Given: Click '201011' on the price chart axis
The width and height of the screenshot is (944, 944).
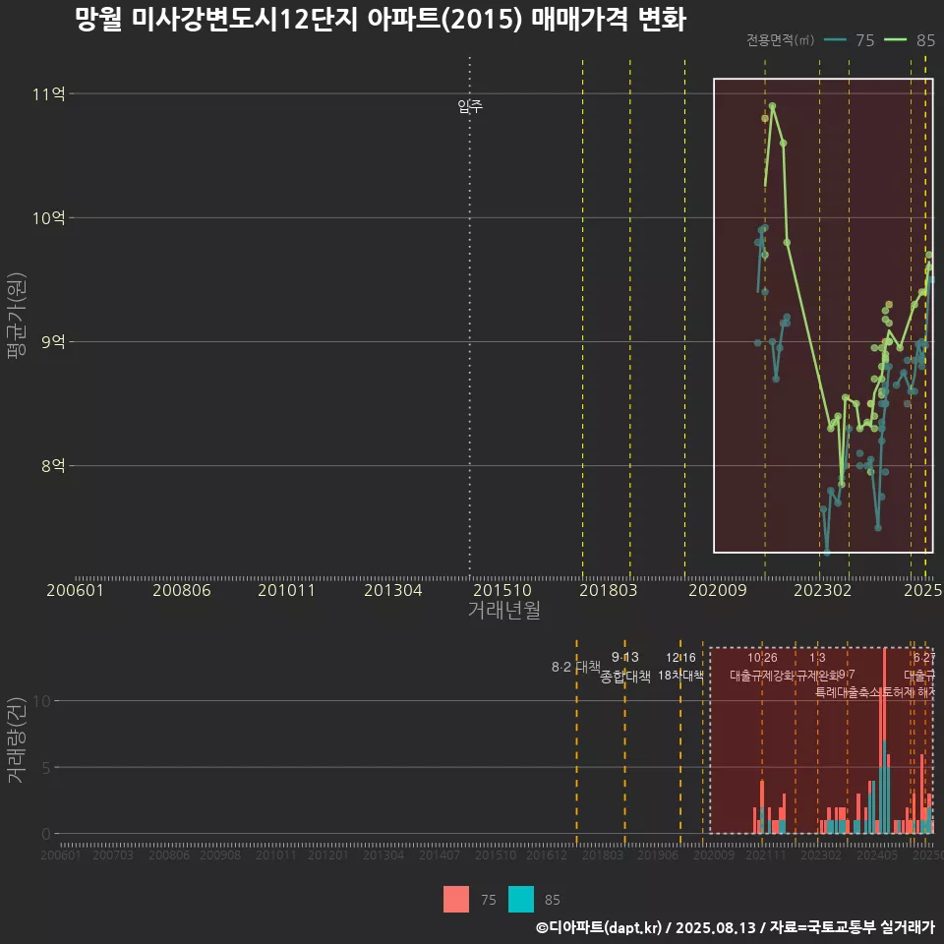Looking at the screenshot, I should click(x=286, y=590).
